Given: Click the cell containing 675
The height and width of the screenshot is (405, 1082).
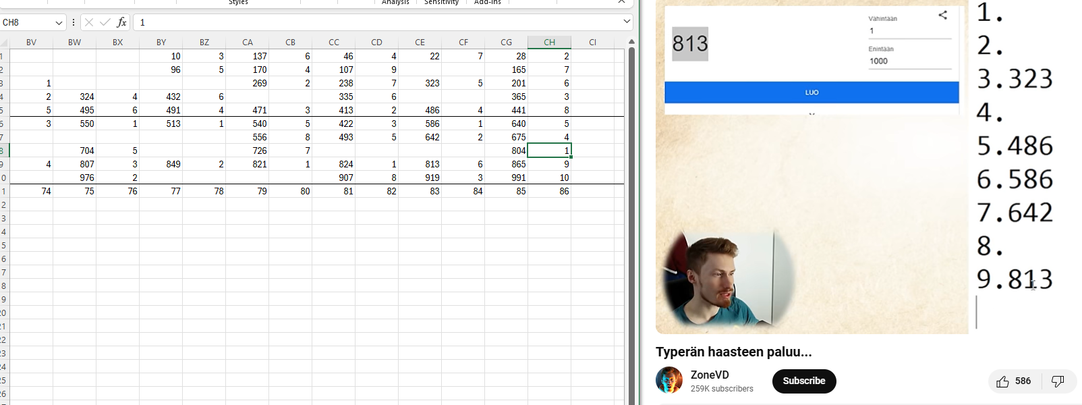Looking at the screenshot, I should [x=506, y=137].
